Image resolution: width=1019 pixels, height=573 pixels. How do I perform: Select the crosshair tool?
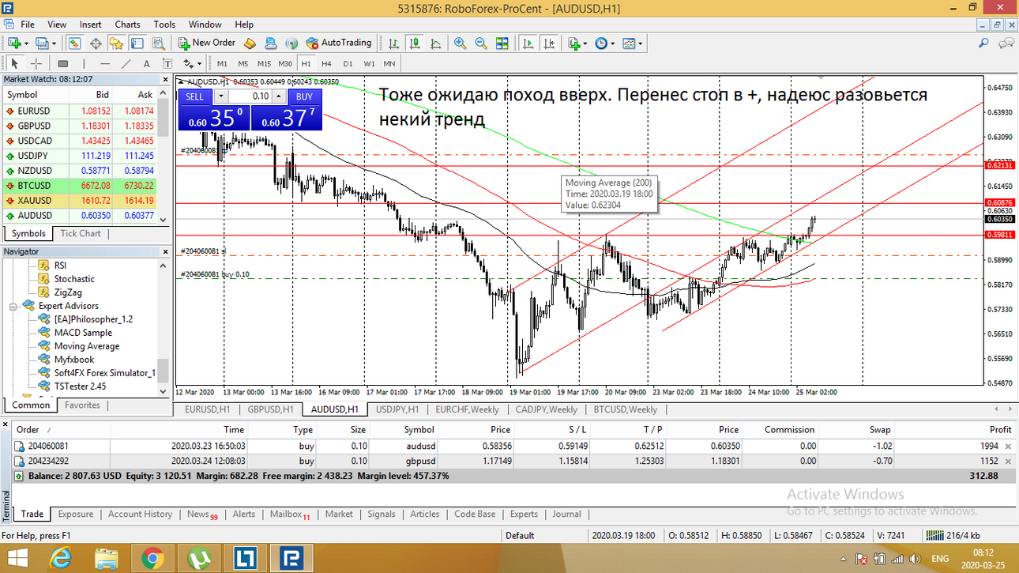coord(36,63)
